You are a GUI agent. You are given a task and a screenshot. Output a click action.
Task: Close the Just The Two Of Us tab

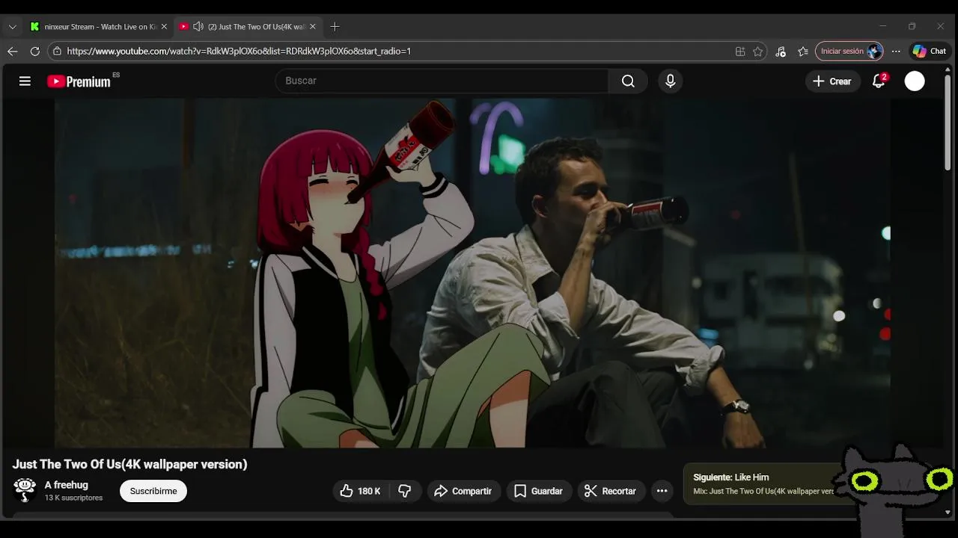click(x=313, y=26)
